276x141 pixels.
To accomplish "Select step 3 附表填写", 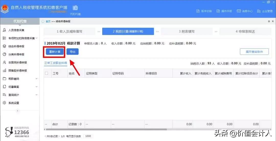I will (187, 31).
